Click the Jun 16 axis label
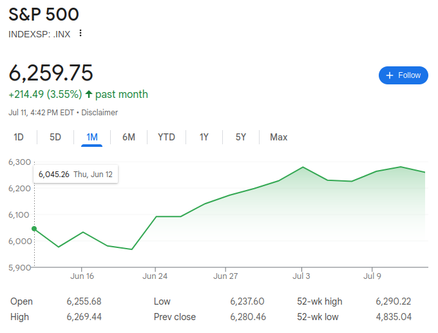The width and height of the screenshot is (438, 333). pos(82,276)
